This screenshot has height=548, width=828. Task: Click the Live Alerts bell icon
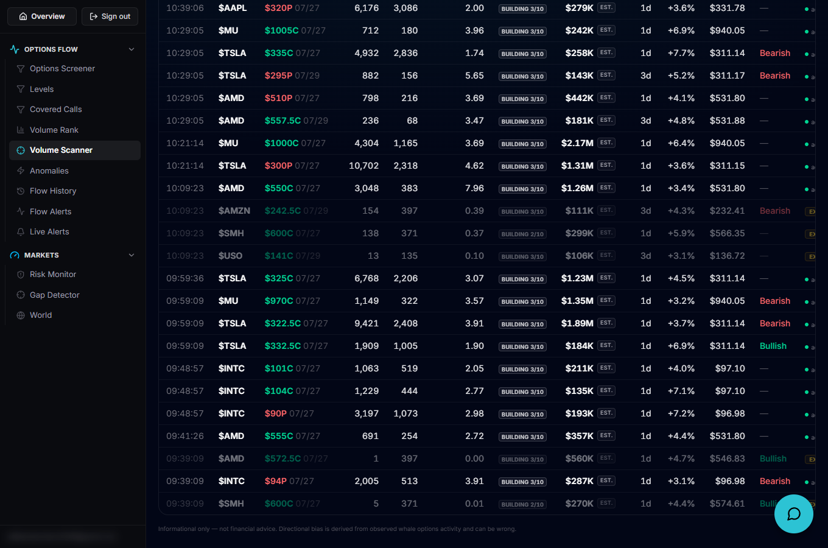(x=21, y=232)
